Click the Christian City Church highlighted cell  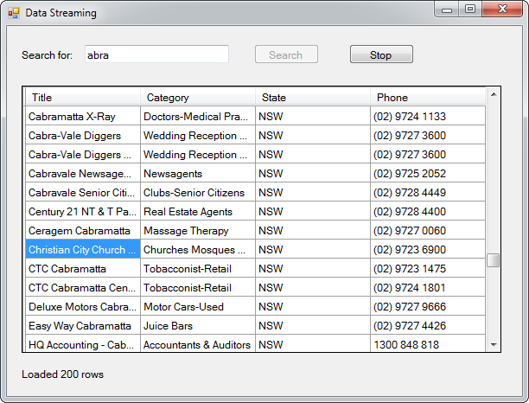point(83,250)
